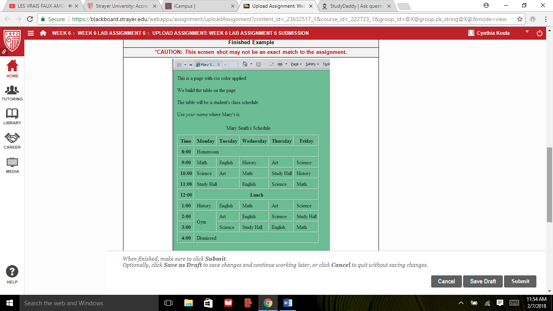Click the page vertical scrollbar

click(x=549, y=185)
